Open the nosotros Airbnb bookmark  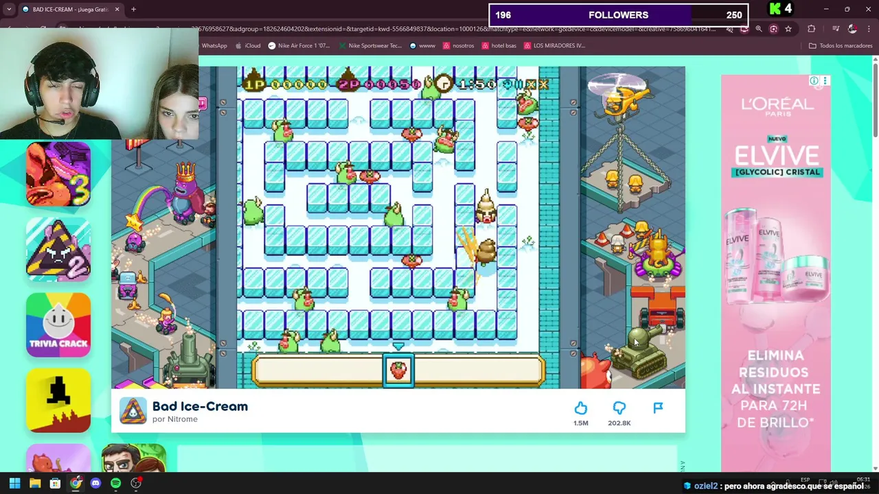(x=459, y=46)
